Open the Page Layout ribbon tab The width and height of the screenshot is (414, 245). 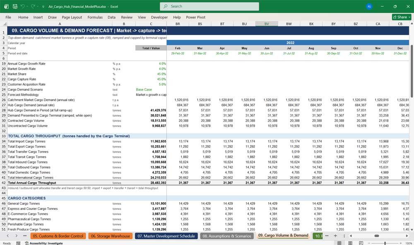(x=72, y=17)
